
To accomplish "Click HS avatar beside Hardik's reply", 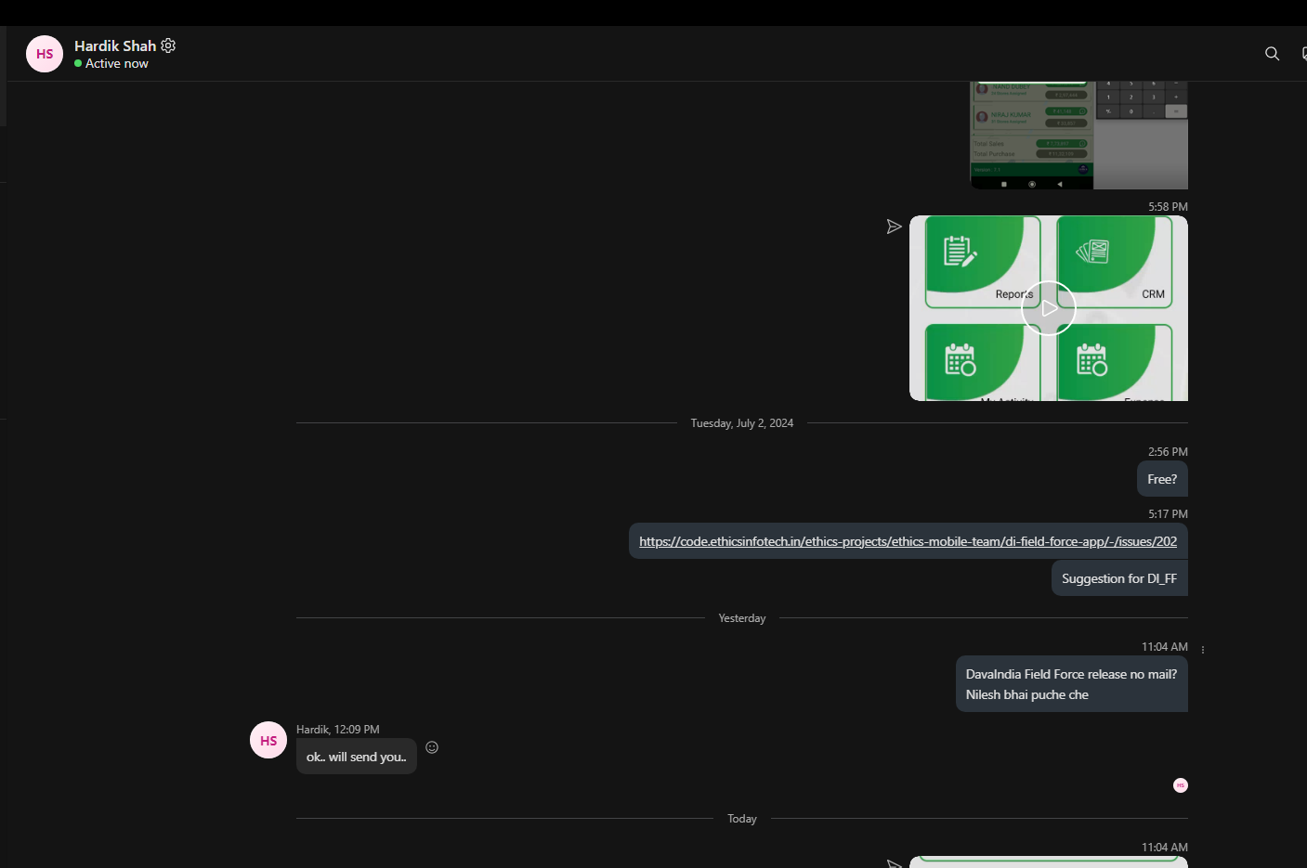I will tap(268, 741).
